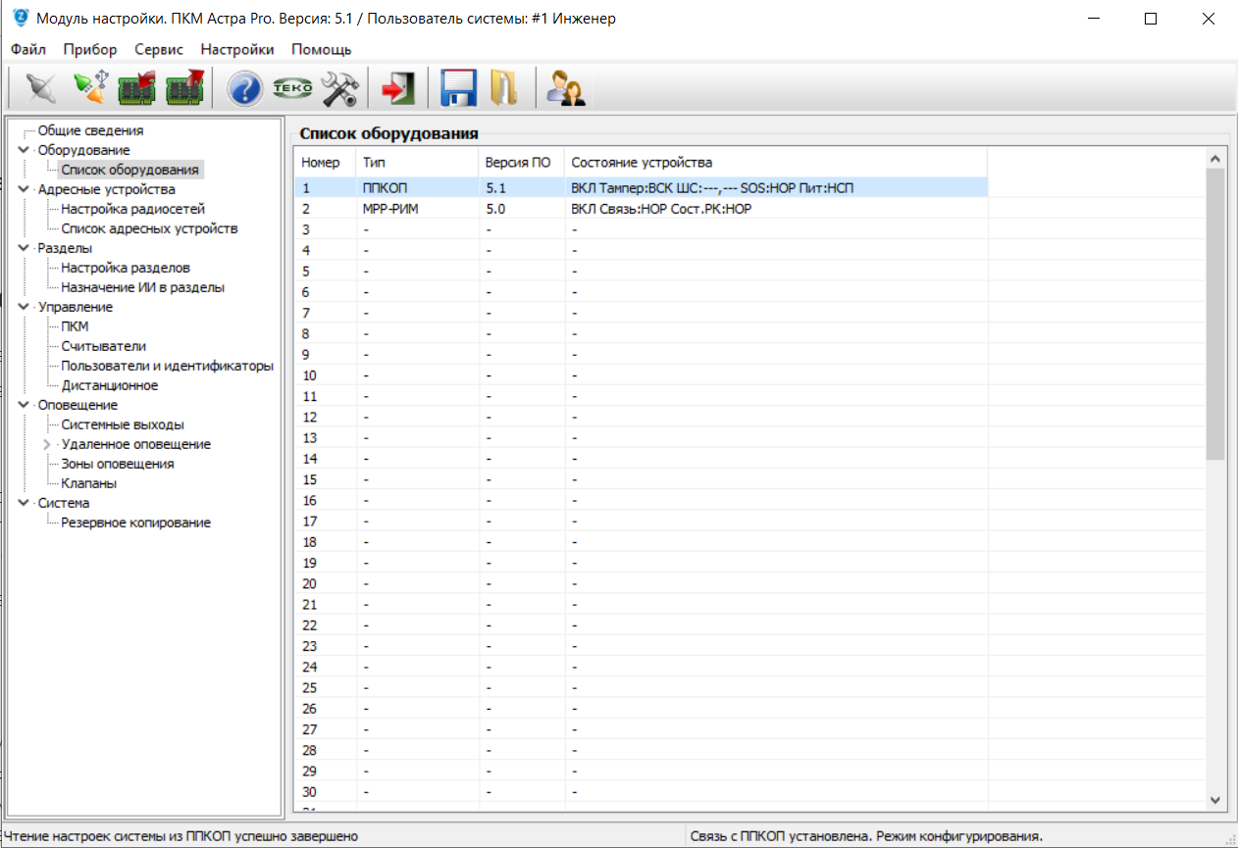Click the read-from-device memory chip icon
Image resolution: width=1238 pixels, height=848 pixels.
[136, 89]
